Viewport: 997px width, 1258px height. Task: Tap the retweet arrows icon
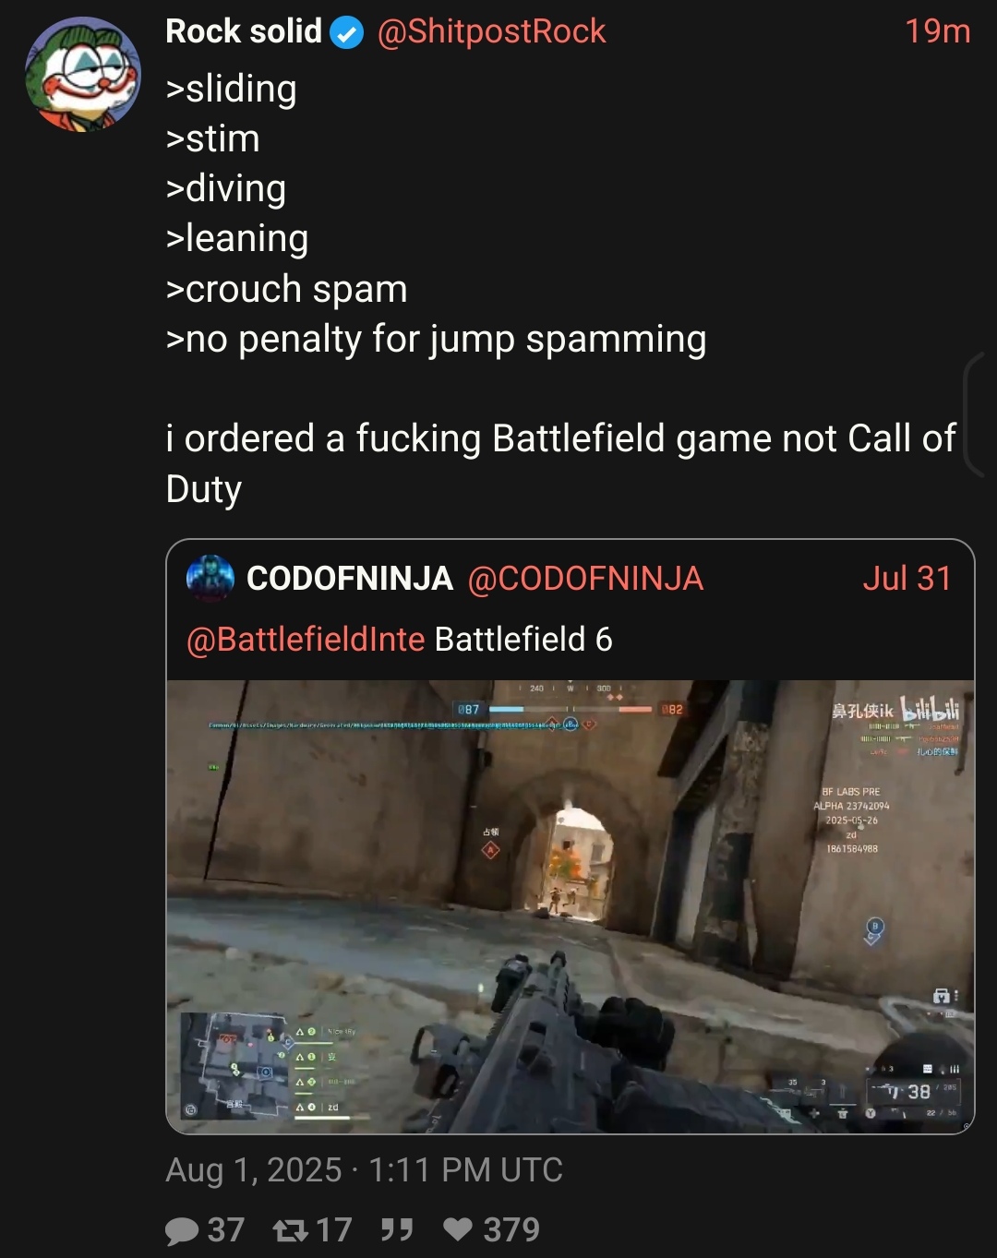tap(291, 1230)
